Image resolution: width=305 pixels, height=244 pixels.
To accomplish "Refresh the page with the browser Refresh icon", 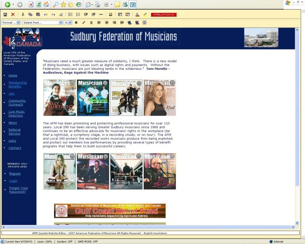I will (x=39, y=4).
